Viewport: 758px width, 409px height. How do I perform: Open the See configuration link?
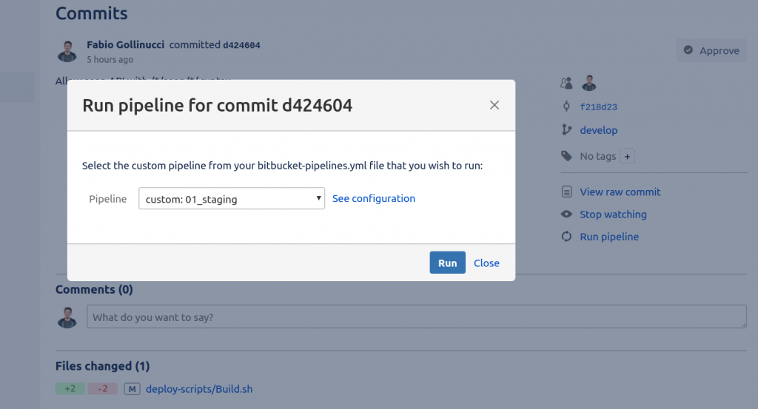pyautogui.click(x=374, y=198)
